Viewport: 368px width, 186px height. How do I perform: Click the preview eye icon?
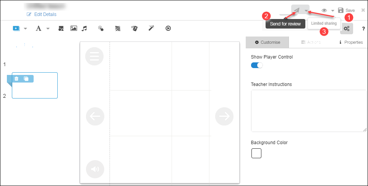[x=324, y=10]
